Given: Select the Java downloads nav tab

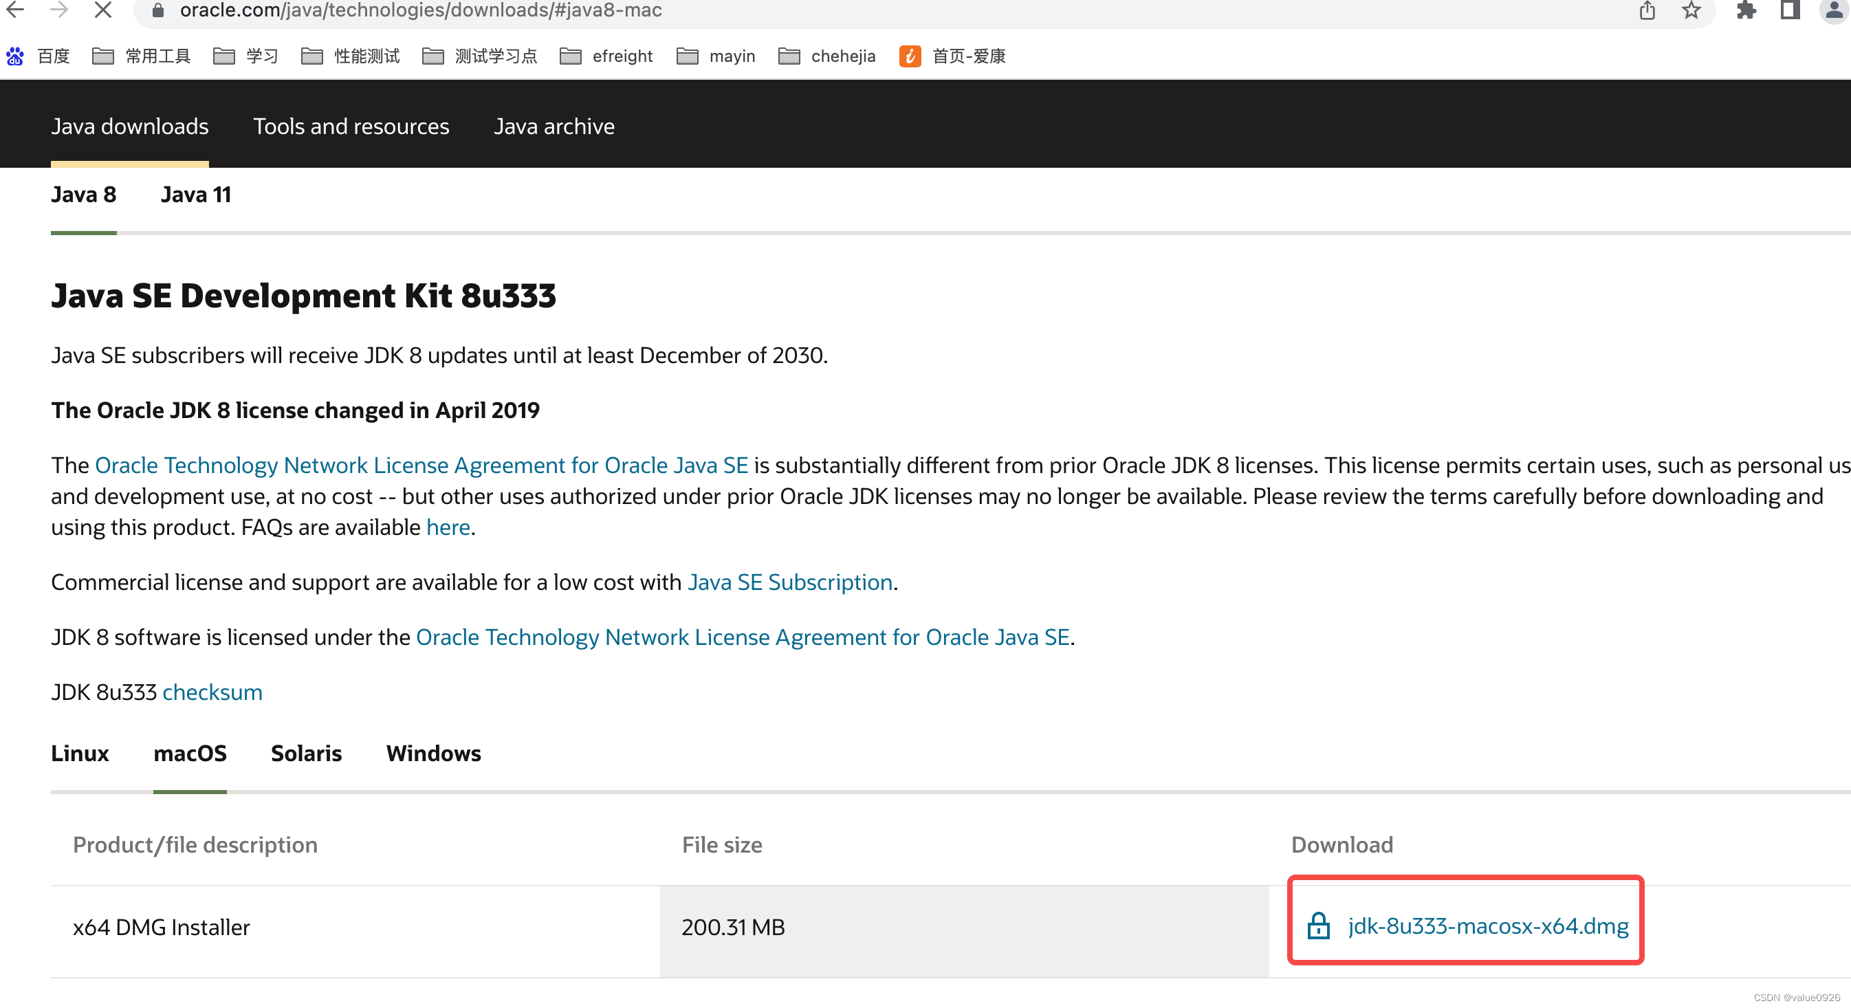Looking at the screenshot, I should pyautogui.click(x=130, y=127).
